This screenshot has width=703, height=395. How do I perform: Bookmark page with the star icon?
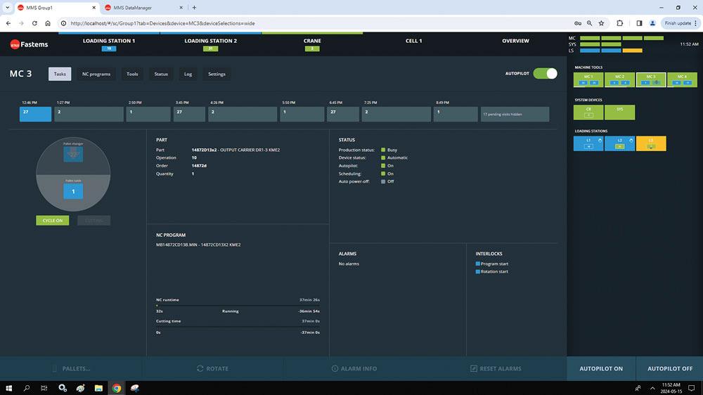601,23
